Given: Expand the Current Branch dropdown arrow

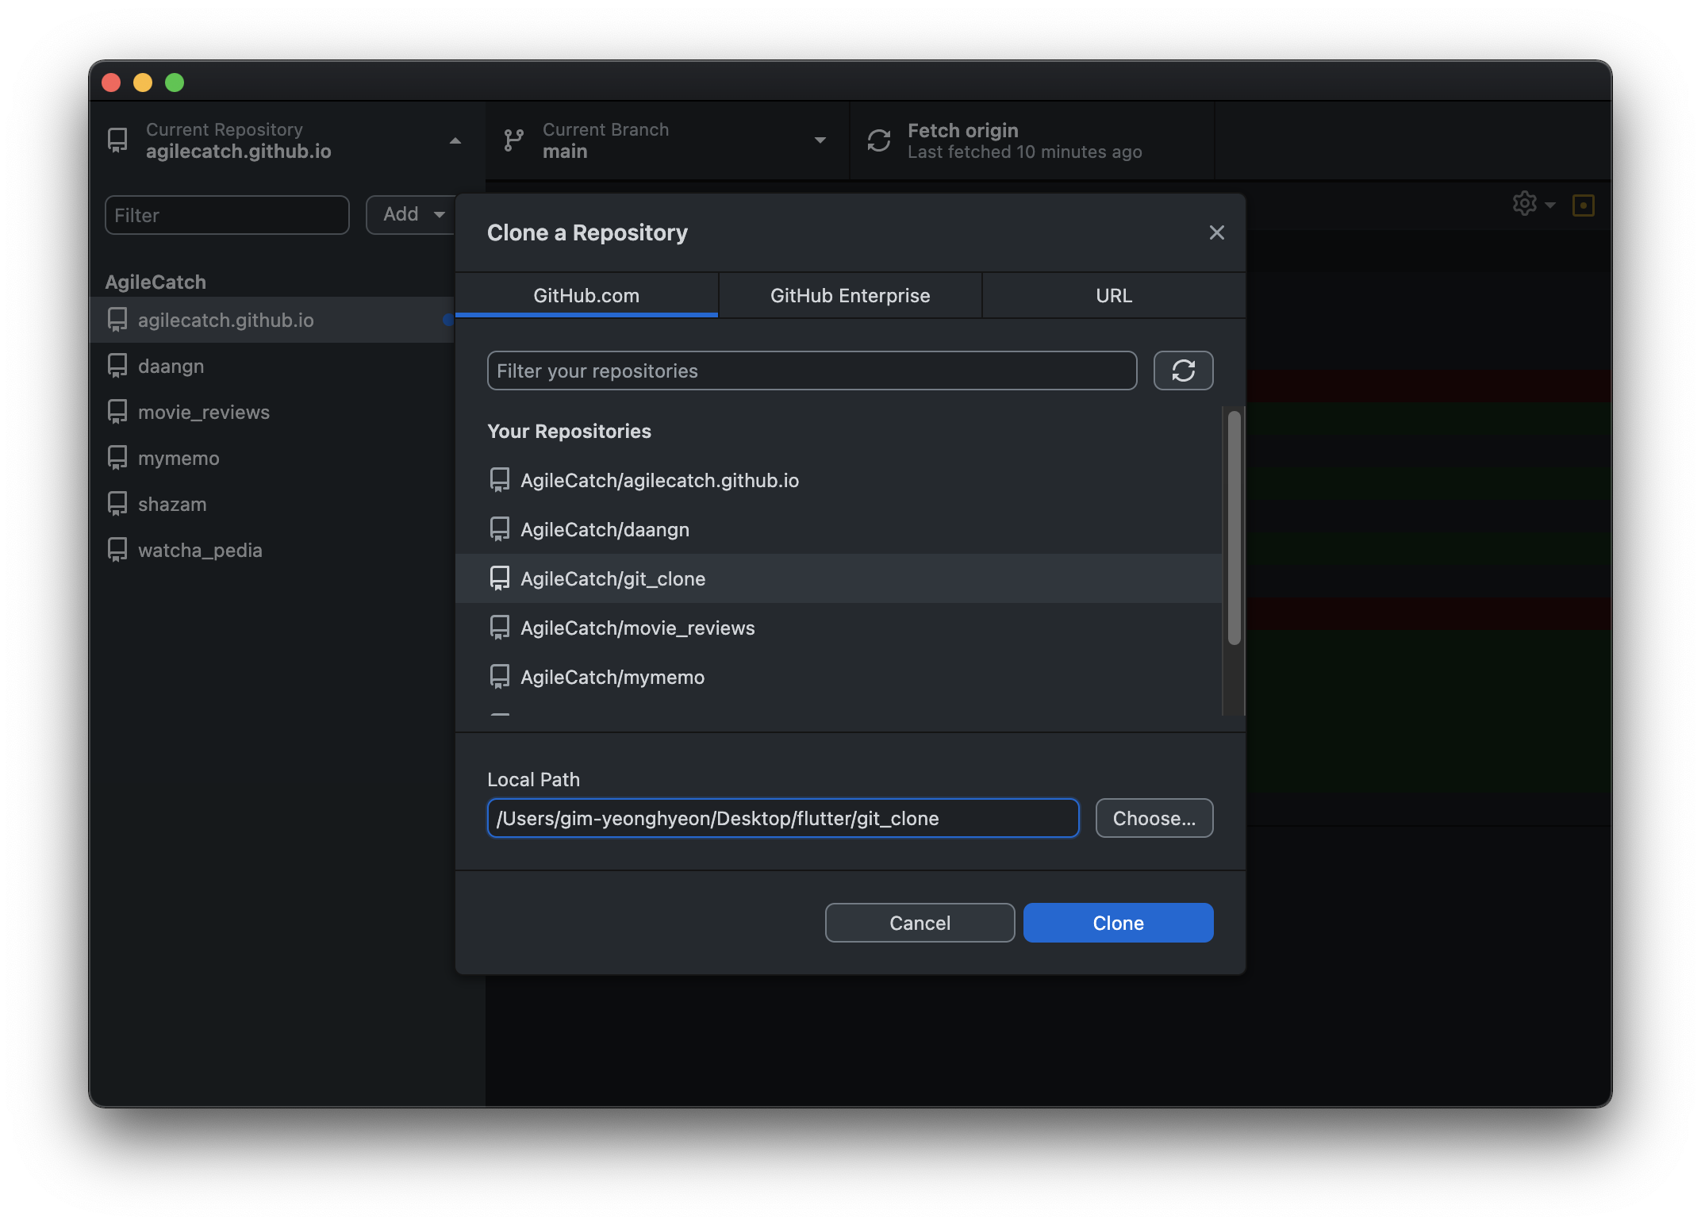Looking at the screenshot, I should [x=820, y=140].
